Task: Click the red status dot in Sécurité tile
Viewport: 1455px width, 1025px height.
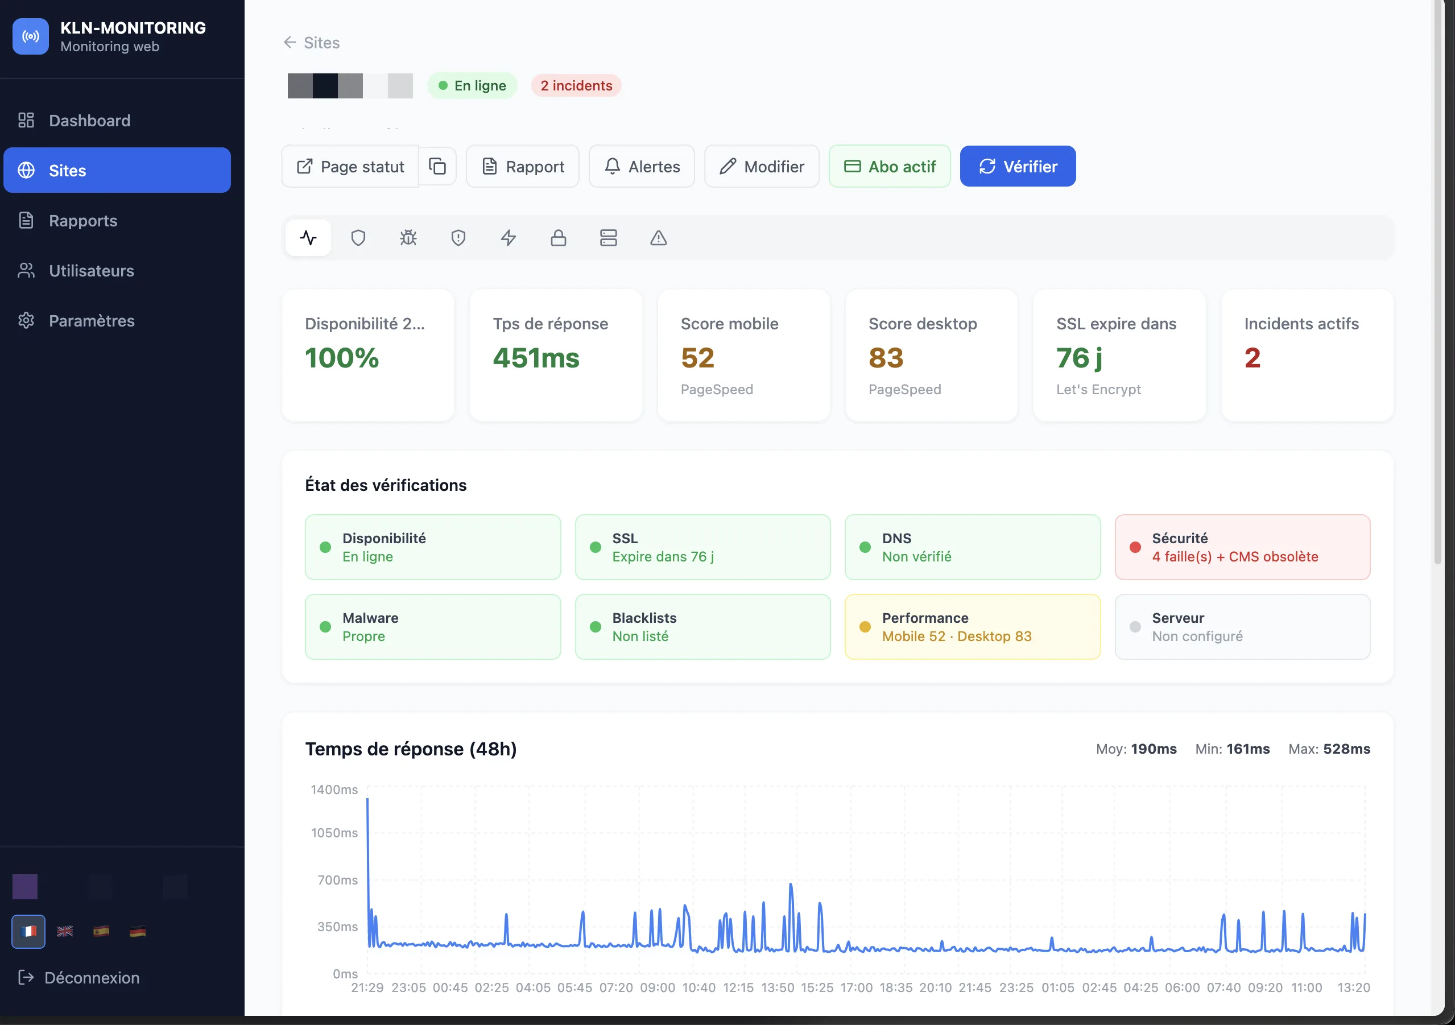Action: [x=1135, y=547]
